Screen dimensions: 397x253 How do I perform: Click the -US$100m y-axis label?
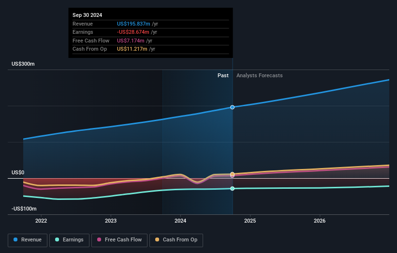coord(24,209)
